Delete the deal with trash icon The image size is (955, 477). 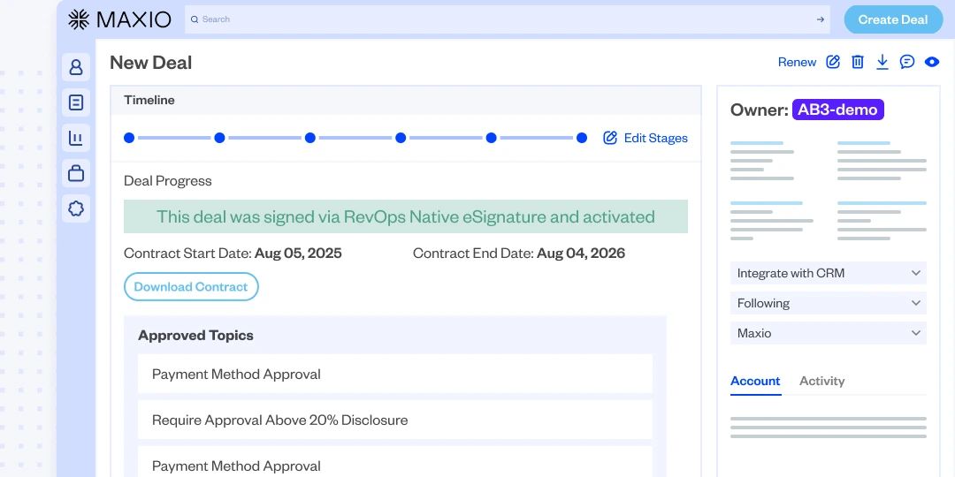tap(858, 62)
